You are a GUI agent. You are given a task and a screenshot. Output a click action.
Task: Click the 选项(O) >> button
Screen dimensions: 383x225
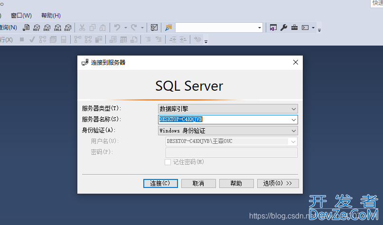click(x=278, y=183)
